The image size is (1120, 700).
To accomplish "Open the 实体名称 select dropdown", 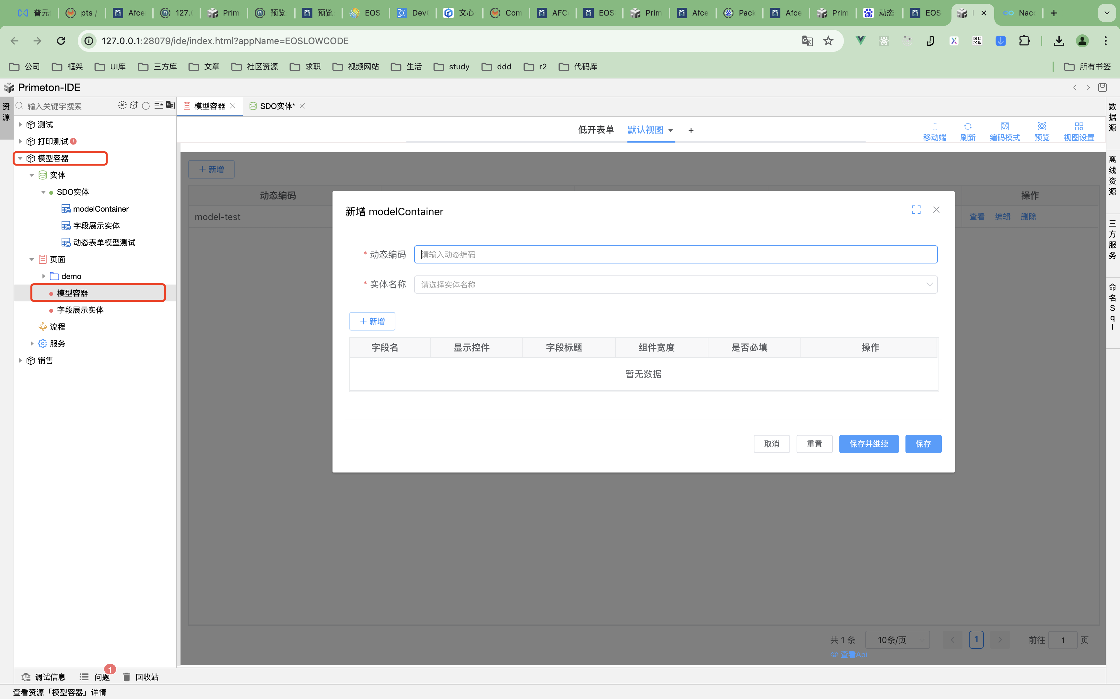I will [x=675, y=284].
